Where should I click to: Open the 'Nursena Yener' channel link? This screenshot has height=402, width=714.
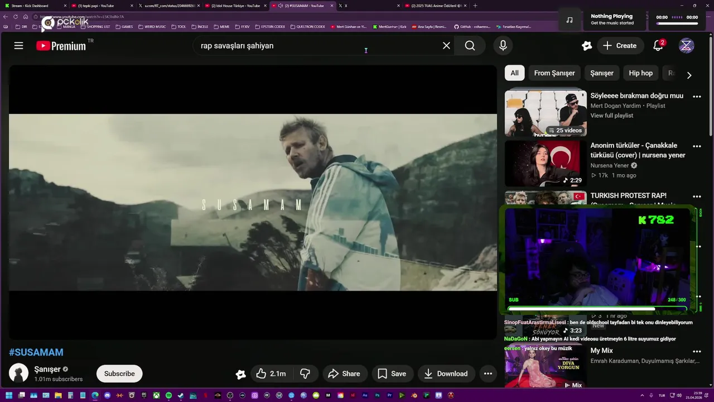tap(610, 165)
